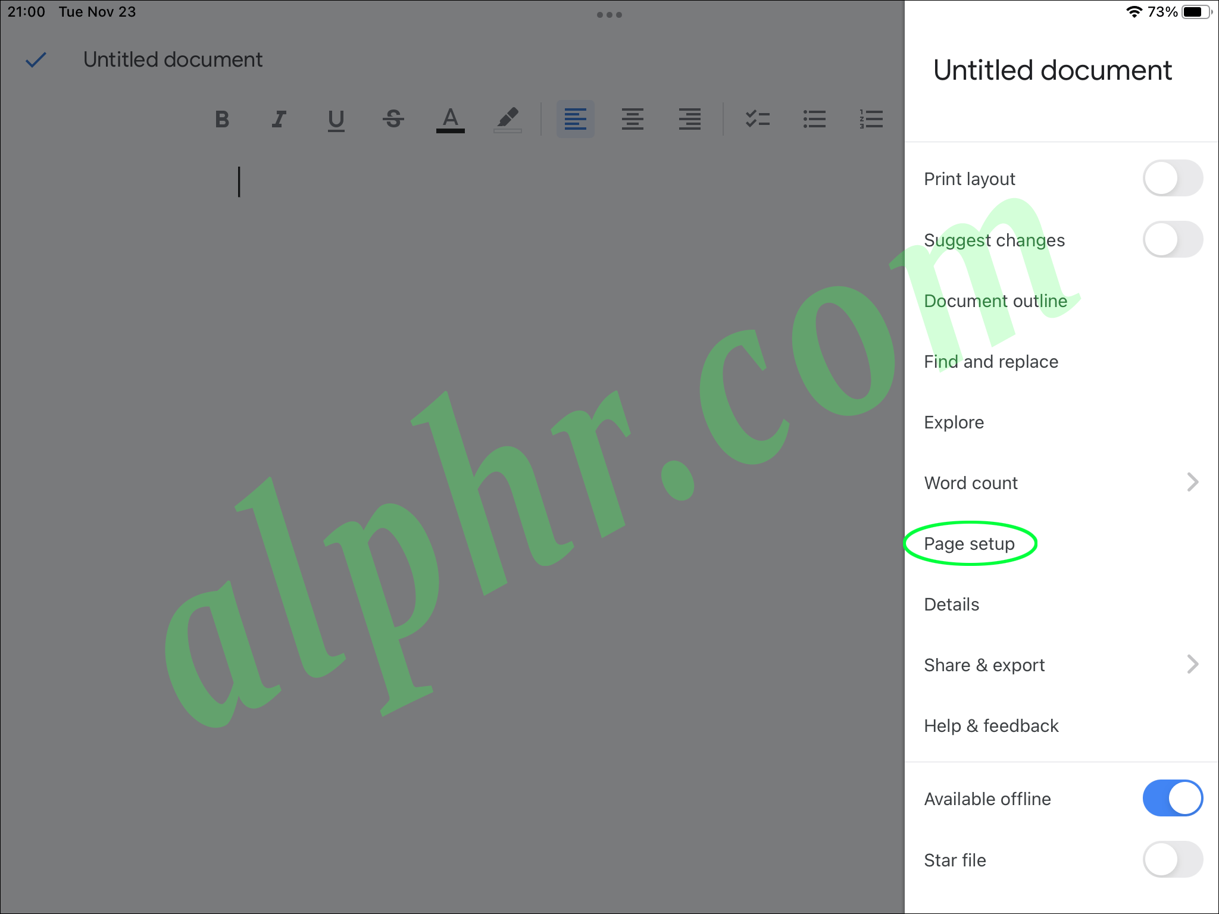Viewport: 1219px width, 914px height.
Task: Turn on Suggest changes
Action: click(x=1173, y=239)
